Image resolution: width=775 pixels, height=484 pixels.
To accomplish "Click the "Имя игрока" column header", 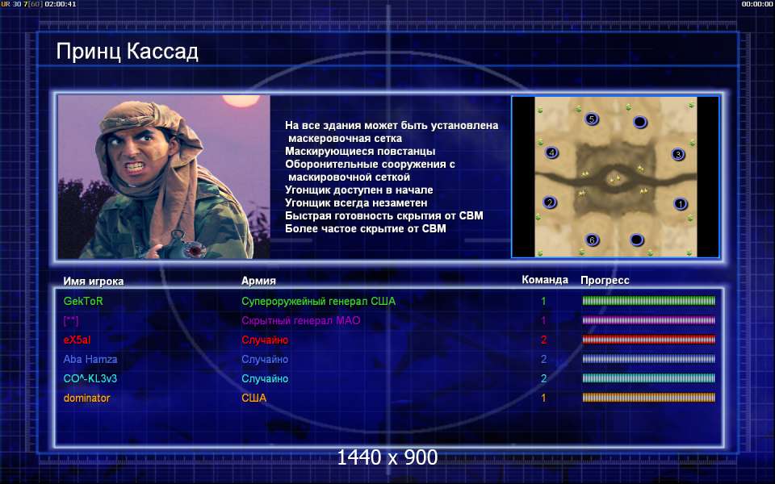I will tap(94, 282).
